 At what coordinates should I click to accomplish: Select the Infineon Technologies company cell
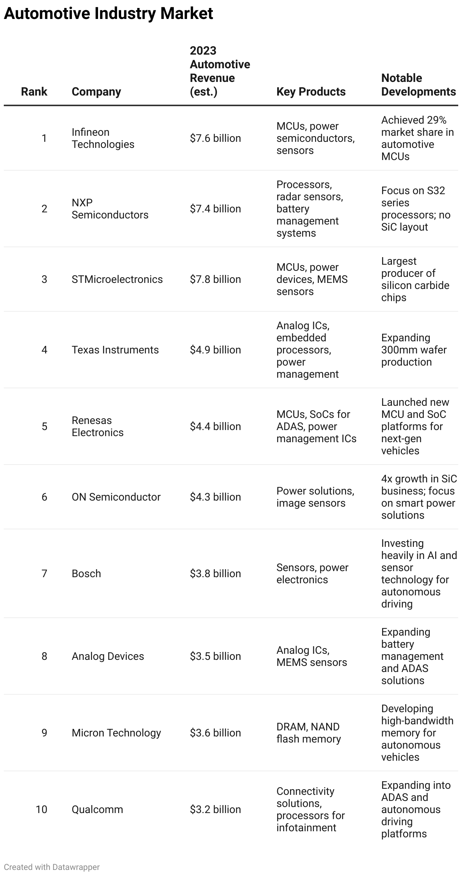(x=103, y=138)
